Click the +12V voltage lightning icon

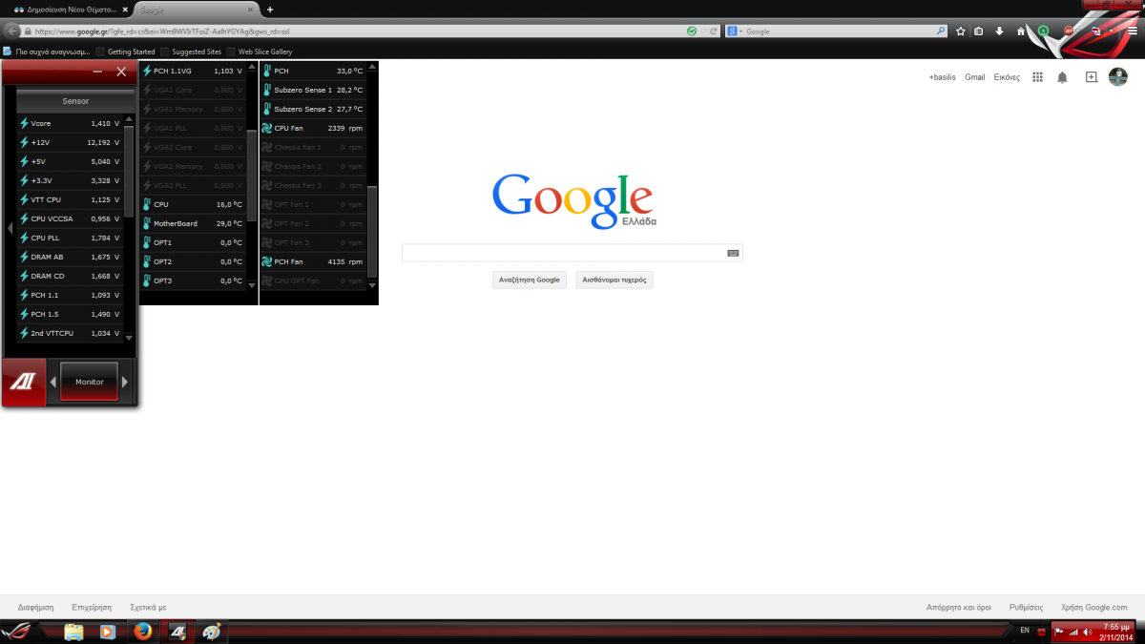click(x=24, y=142)
